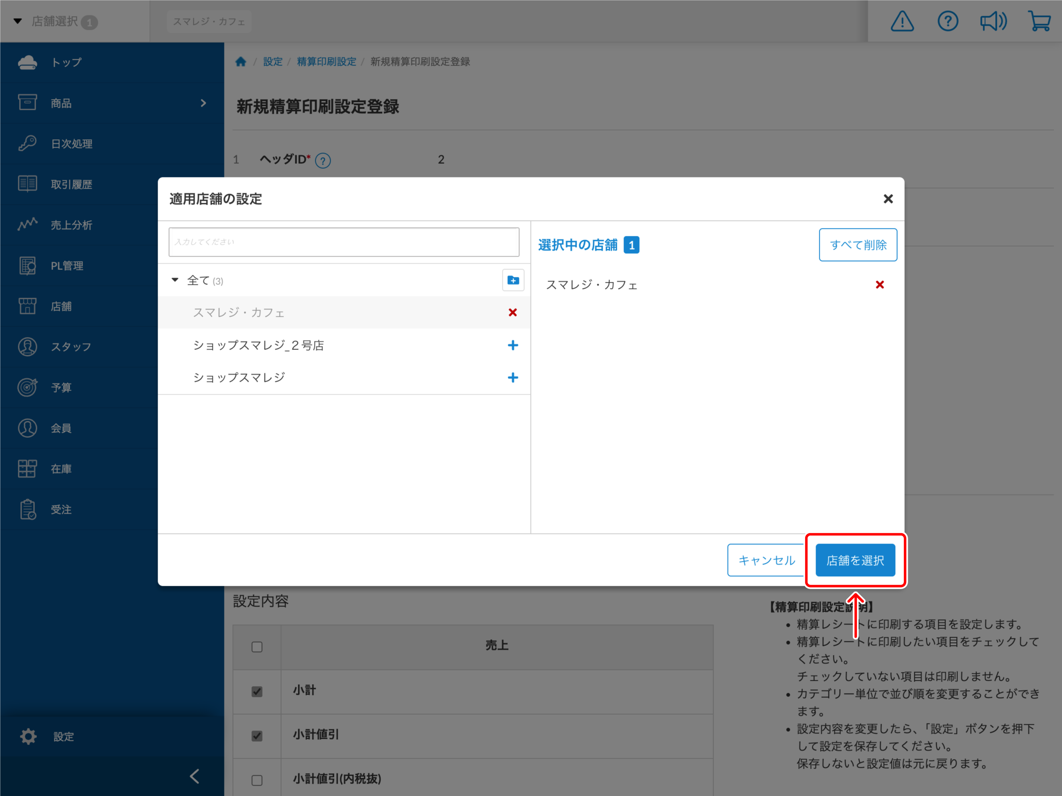Toggle the 売上 header checkbox
The height and width of the screenshot is (796, 1062).
point(257,647)
